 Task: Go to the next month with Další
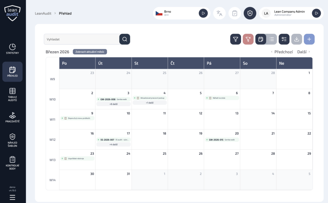point(303,52)
